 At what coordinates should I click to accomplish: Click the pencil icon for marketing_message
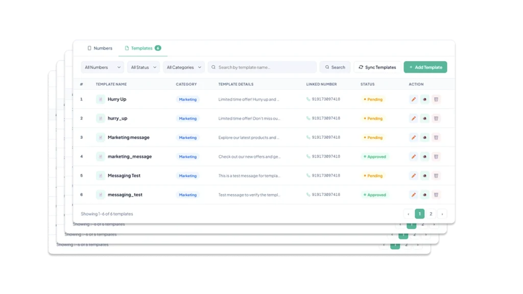(413, 157)
